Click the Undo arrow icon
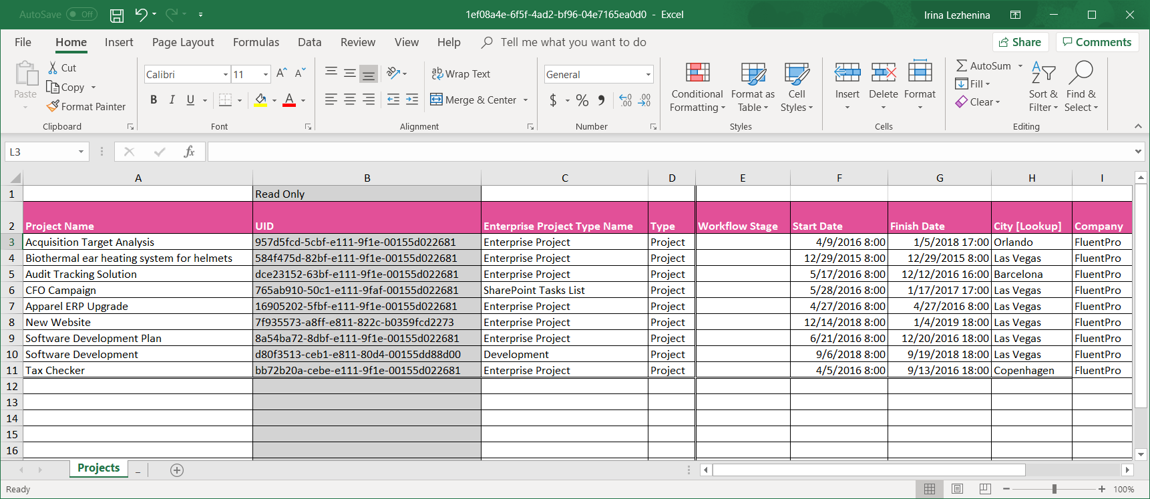 tap(141, 14)
